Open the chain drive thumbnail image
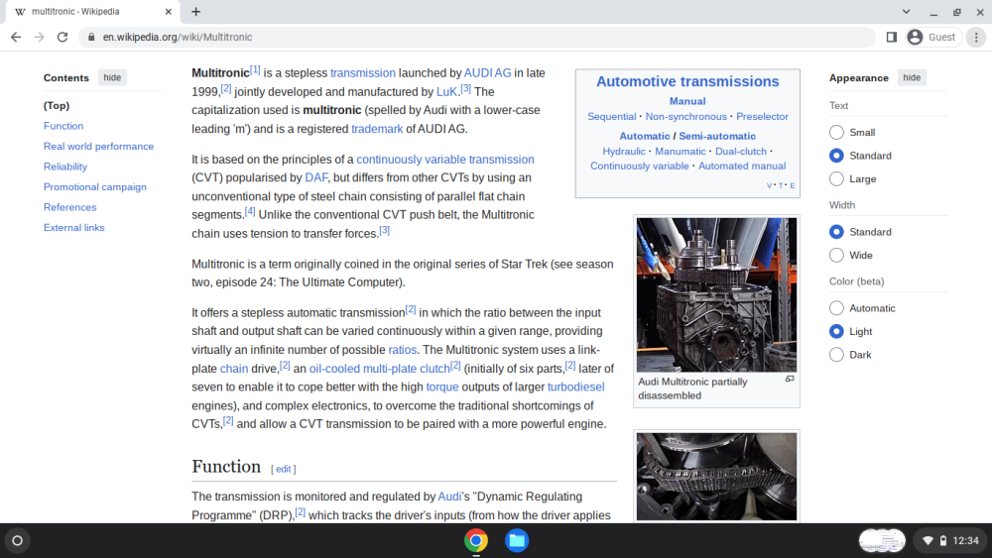This screenshot has width=992, height=558. point(716,477)
